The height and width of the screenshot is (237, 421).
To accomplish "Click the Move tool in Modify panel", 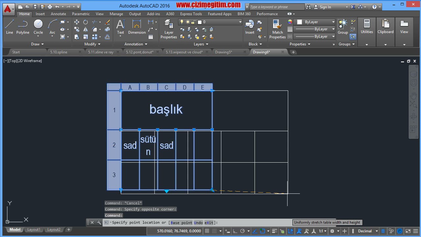I will click(x=77, y=22).
